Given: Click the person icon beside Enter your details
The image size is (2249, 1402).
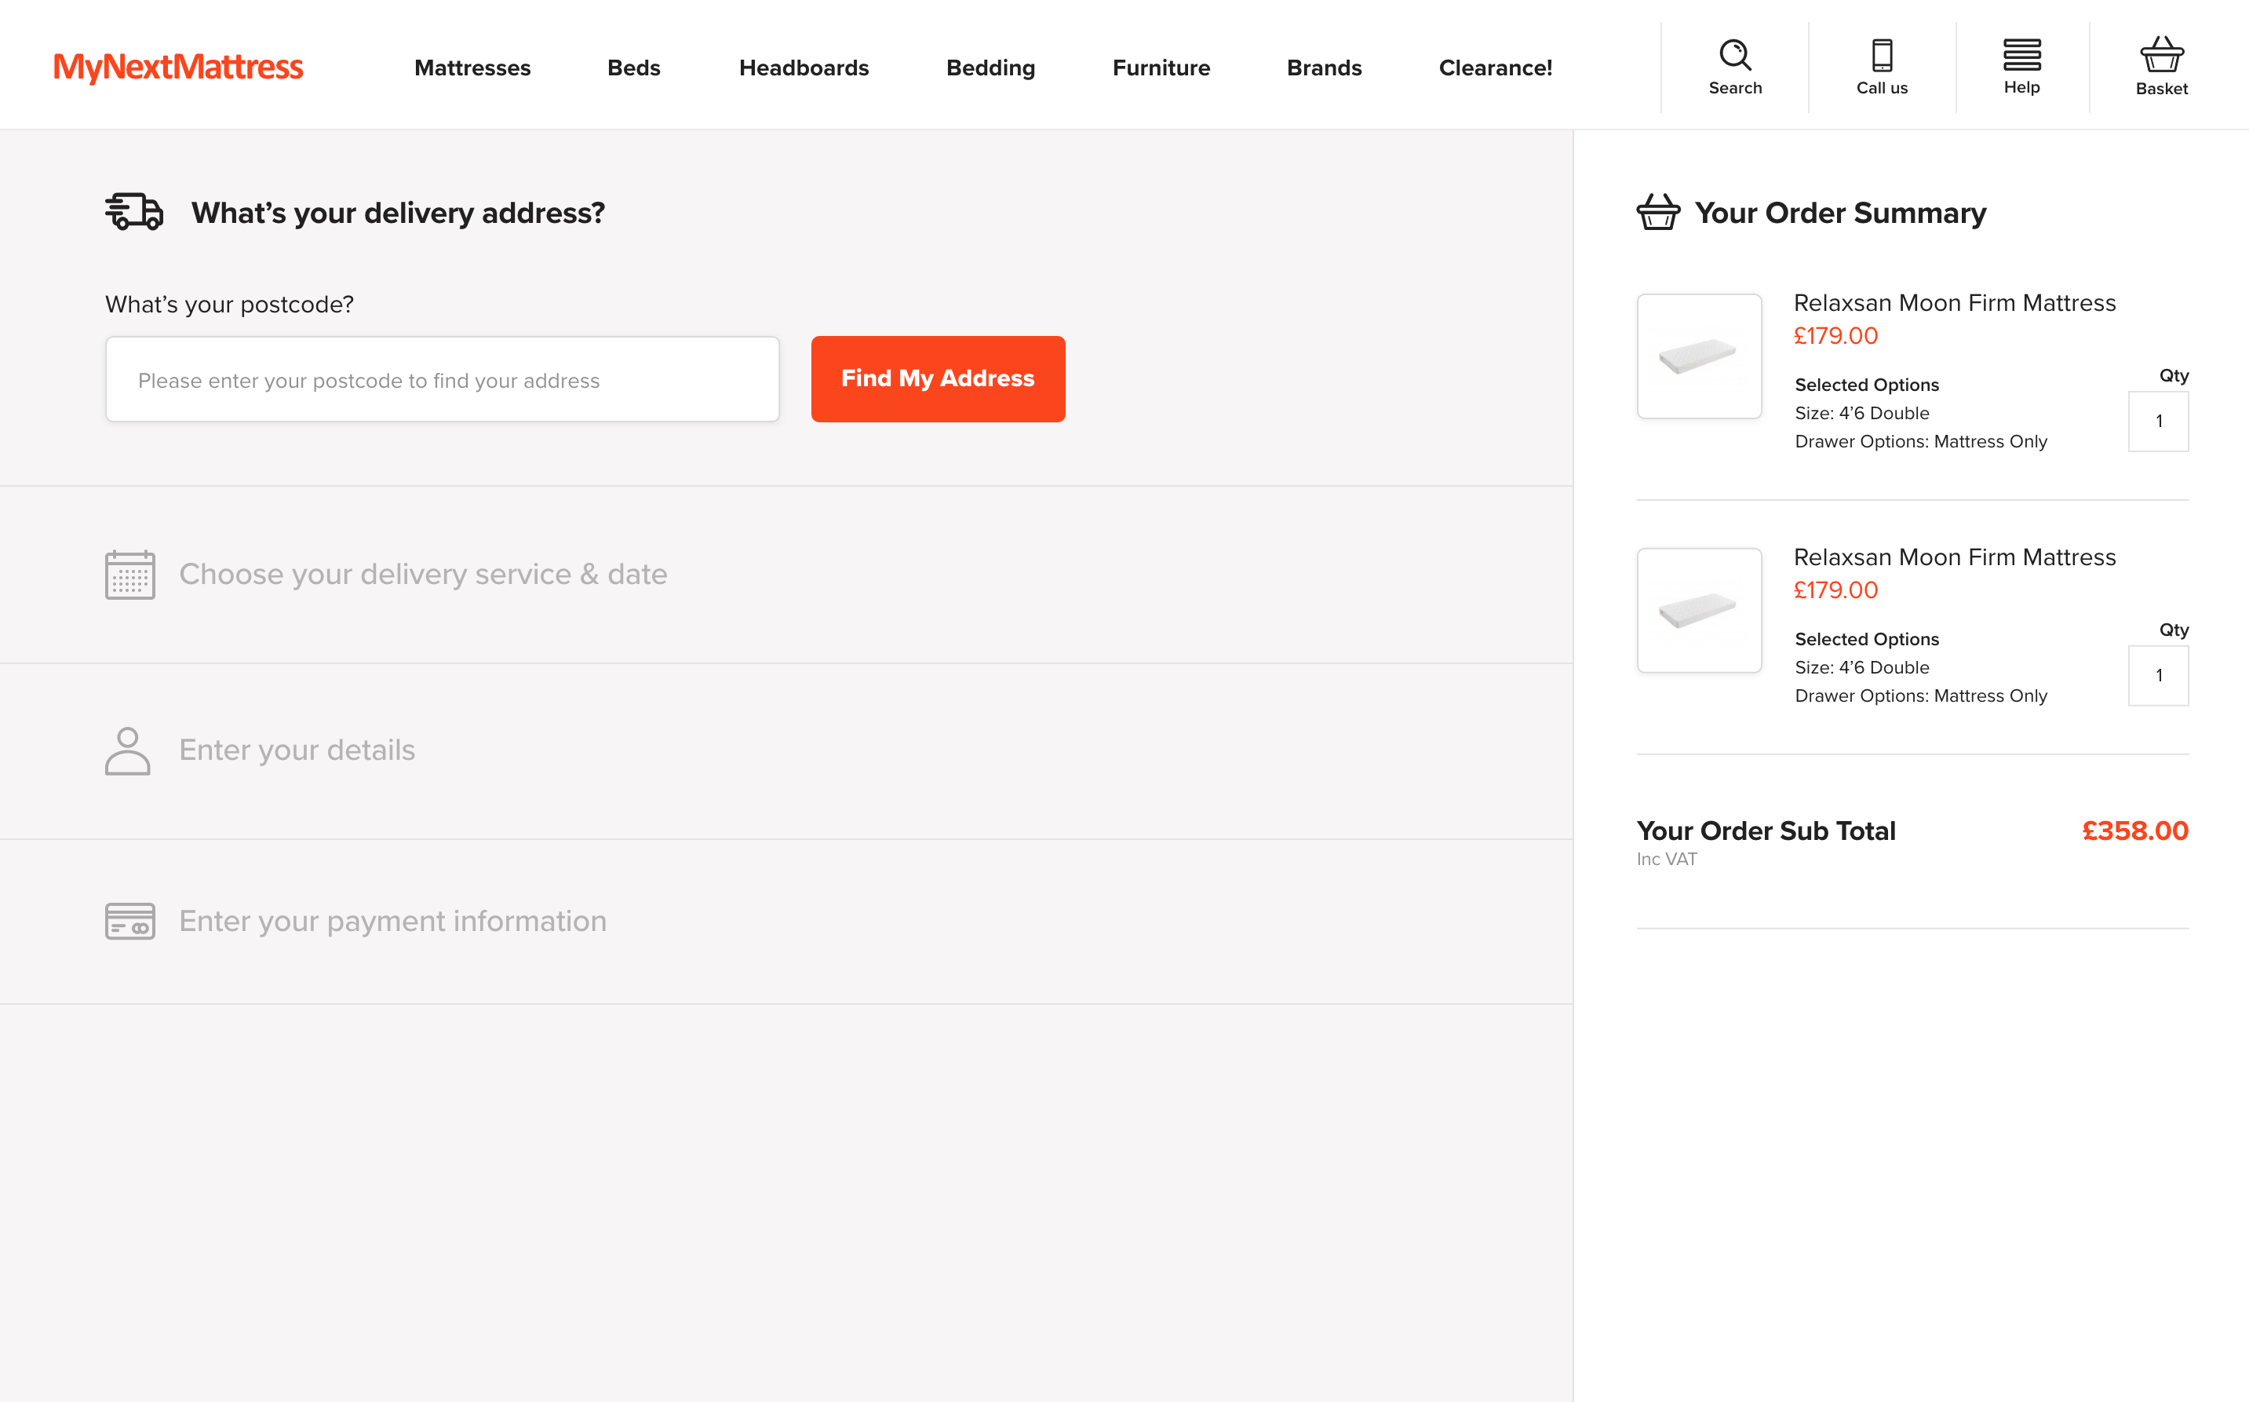Looking at the screenshot, I should tap(128, 750).
